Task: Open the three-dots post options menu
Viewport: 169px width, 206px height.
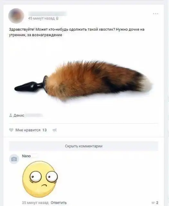Action: tap(156, 14)
